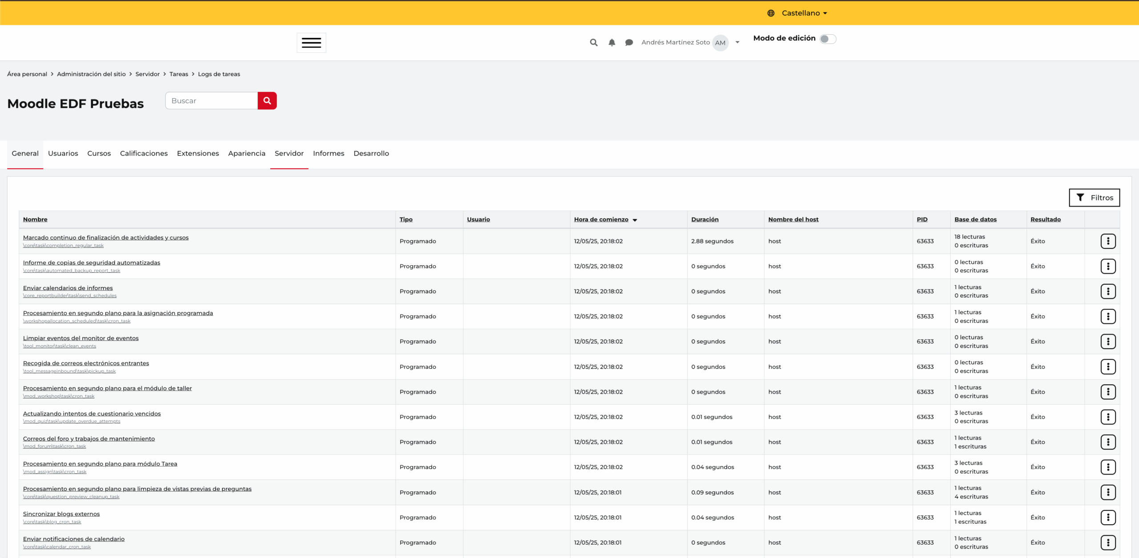Switch to the Desarrollo tab

point(371,154)
